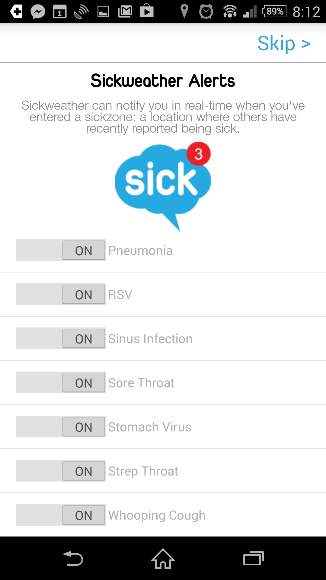The image size is (326, 580).
Task: Skip the alerts setup screen
Action: [284, 43]
